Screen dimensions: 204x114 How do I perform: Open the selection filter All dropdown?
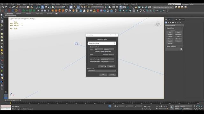[23, 7]
